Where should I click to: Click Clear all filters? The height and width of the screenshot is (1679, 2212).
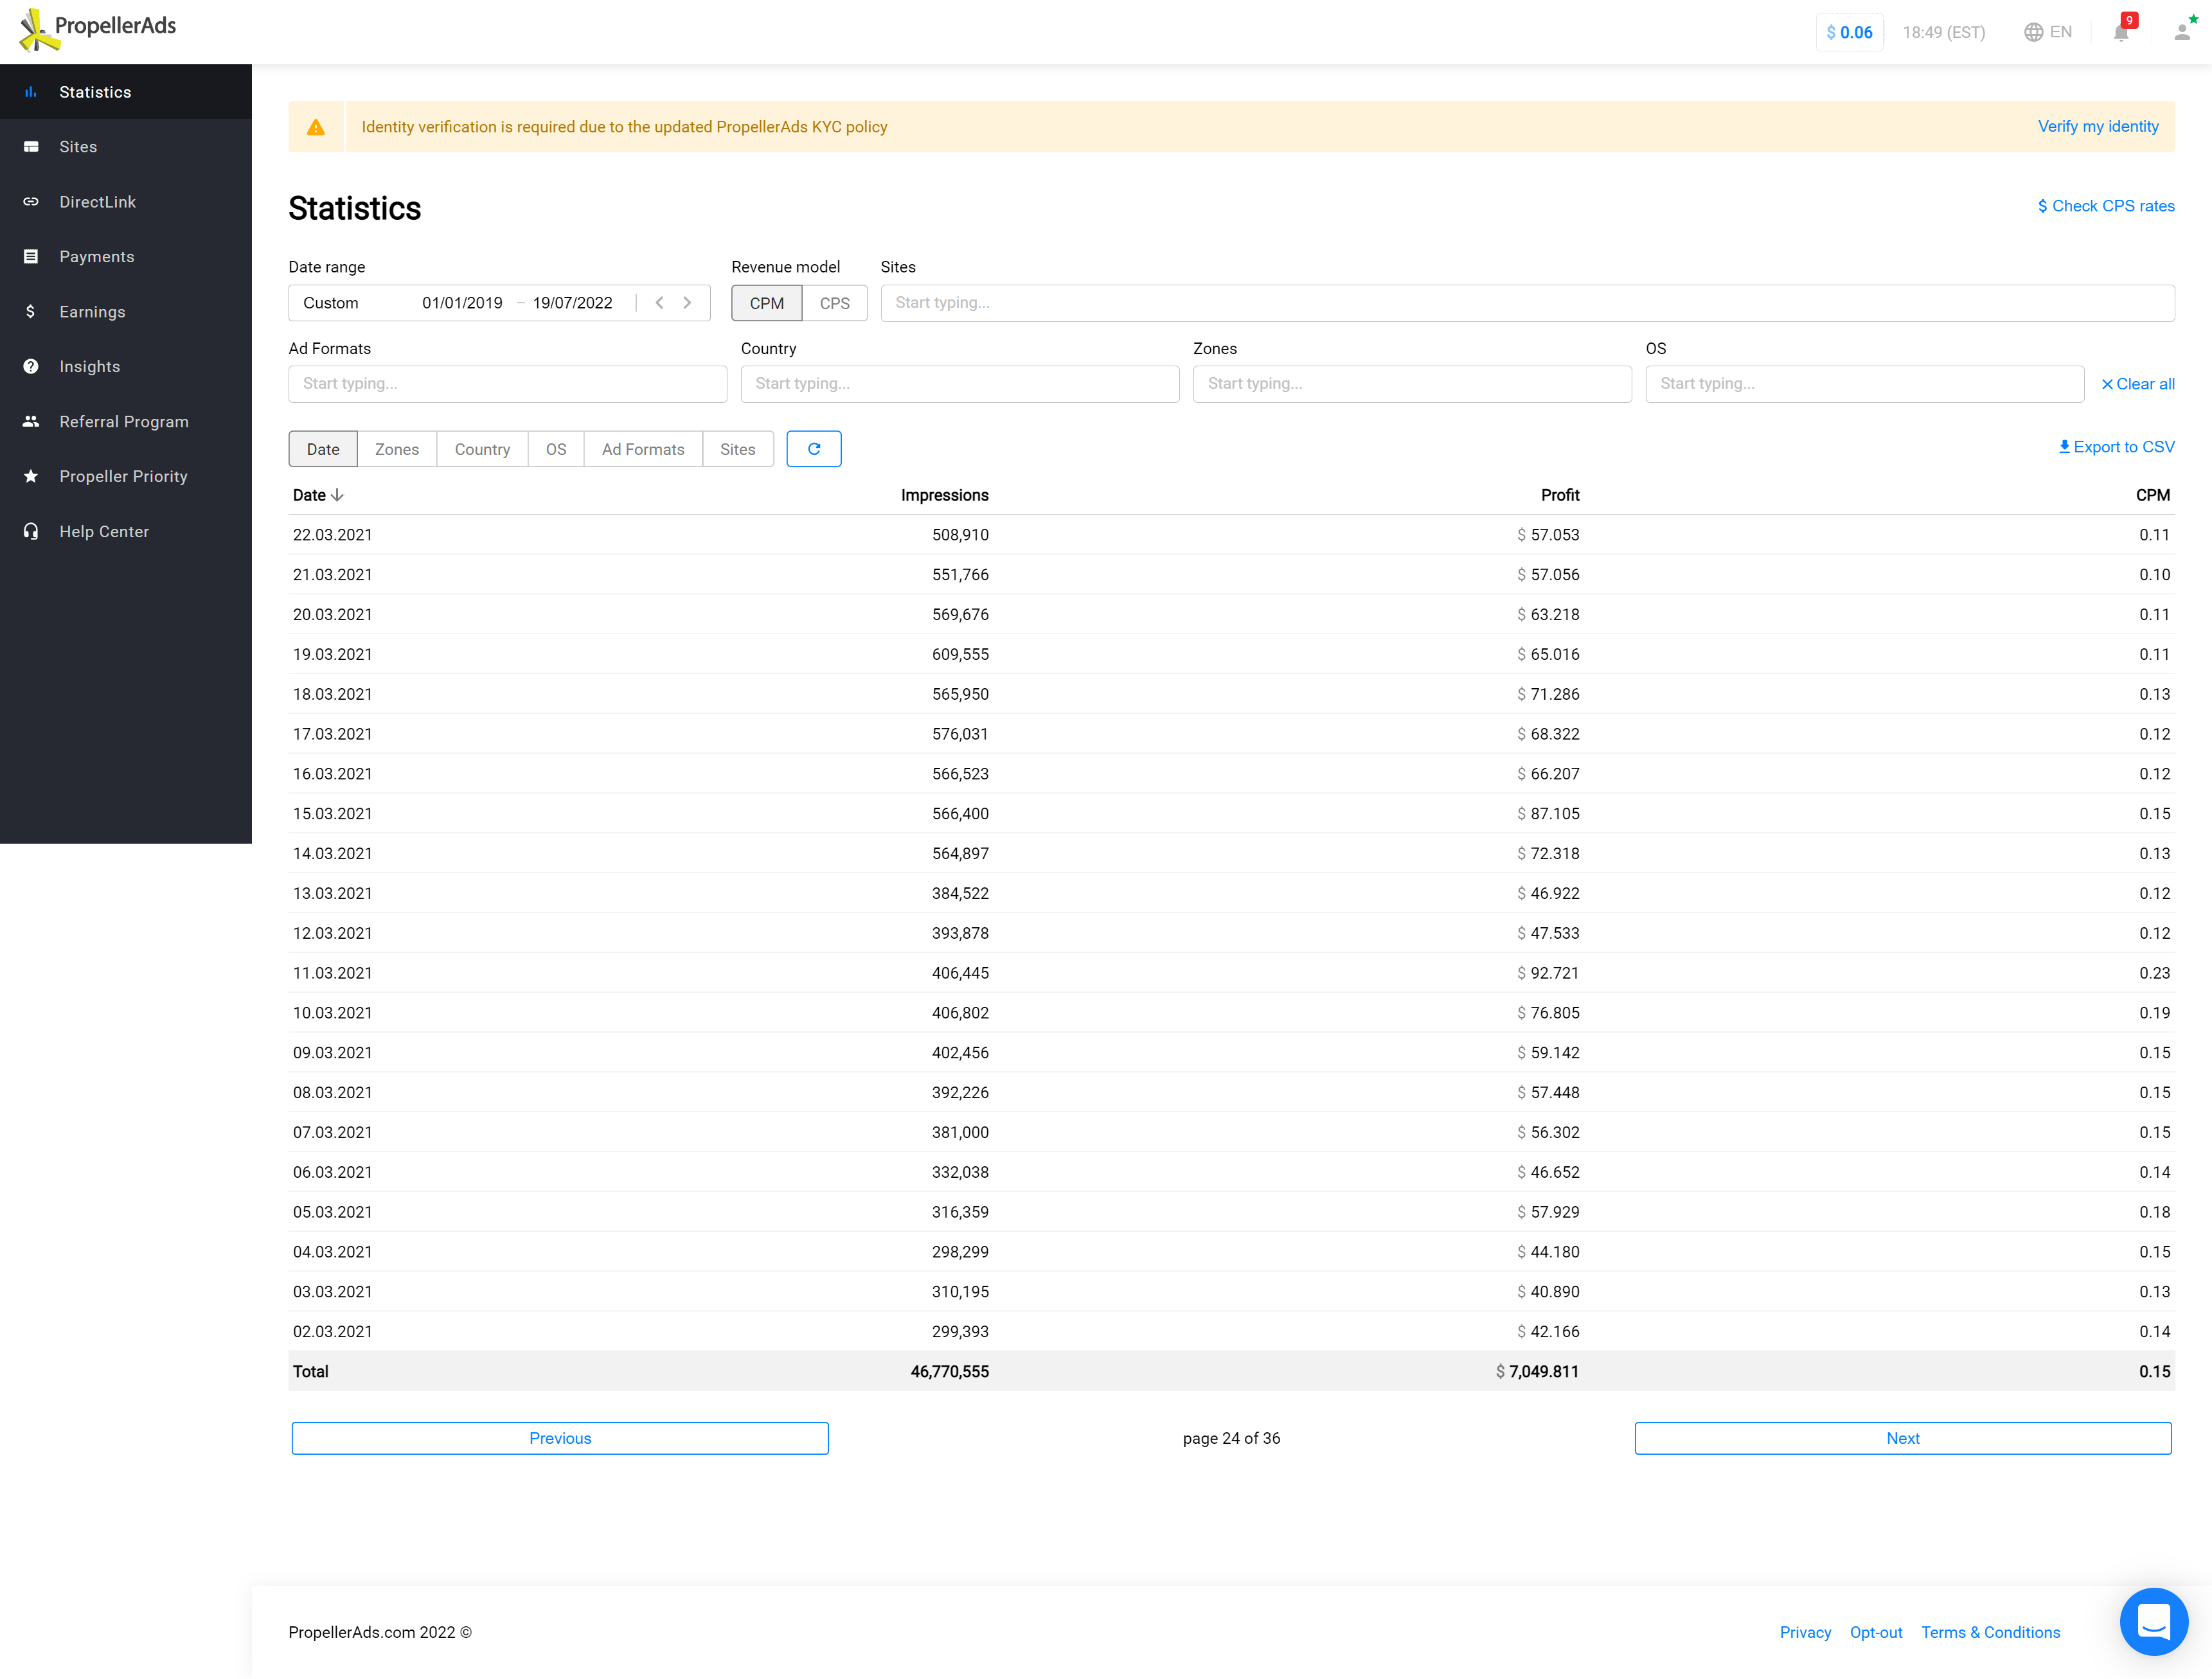(x=2137, y=384)
